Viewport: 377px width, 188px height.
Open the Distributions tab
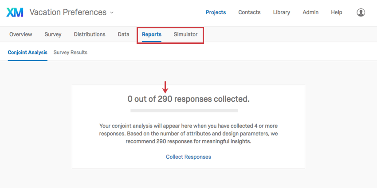pos(90,35)
